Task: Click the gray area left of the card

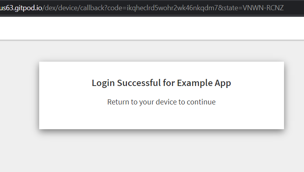Action: [19, 95]
